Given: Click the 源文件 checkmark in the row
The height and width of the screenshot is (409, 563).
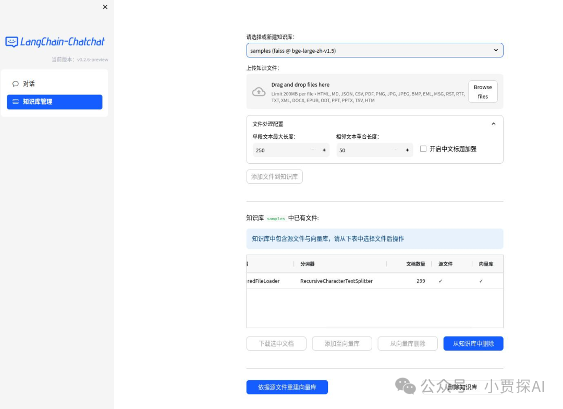Looking at the screenshot, I should tap(440, 281).
